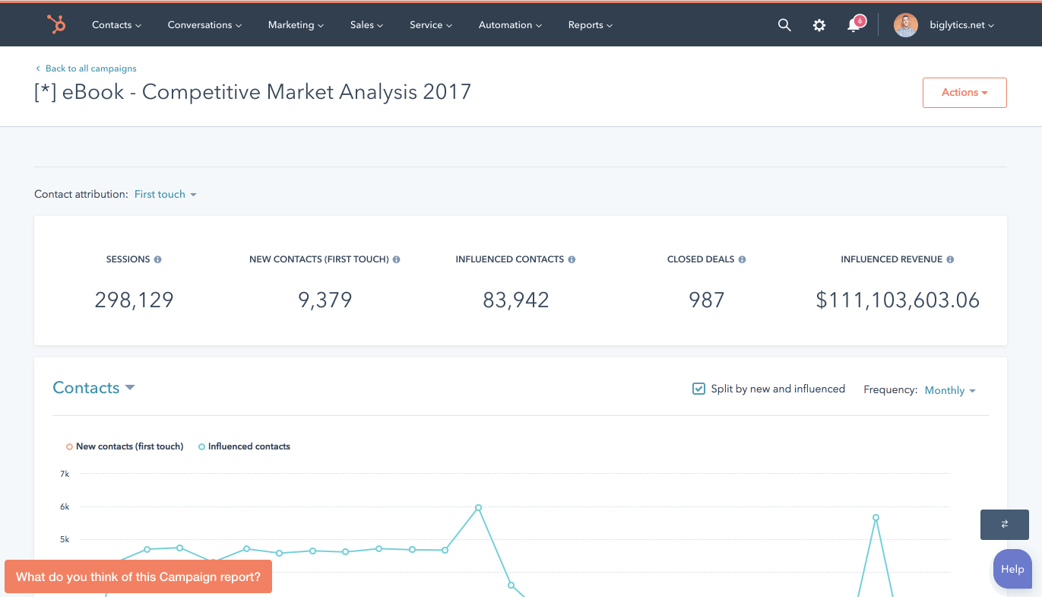Click the Closed Deals info icon
The height and width of the screenshot is (597, 1042).
tap(742, 259)
